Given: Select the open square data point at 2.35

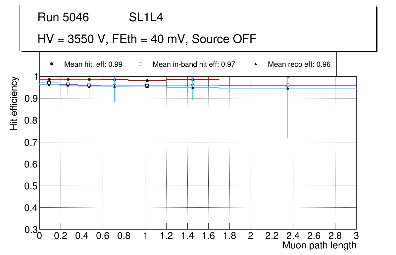Looking at the screenshot, I should [288, 85].
